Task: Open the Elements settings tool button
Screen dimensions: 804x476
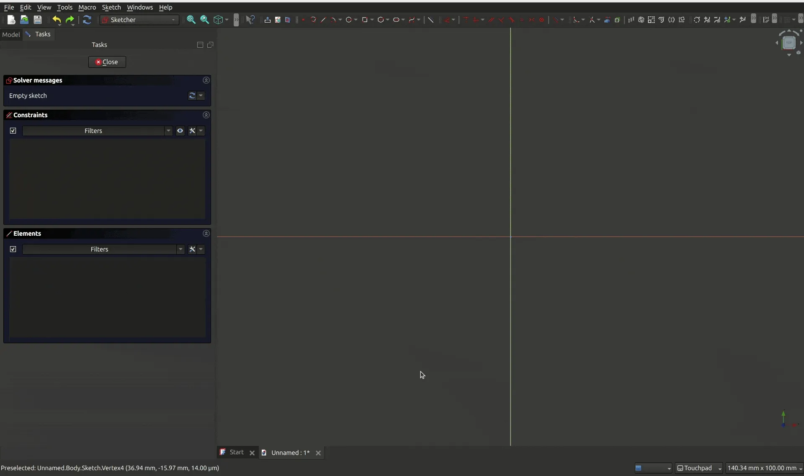Action: tap(192, 249)
